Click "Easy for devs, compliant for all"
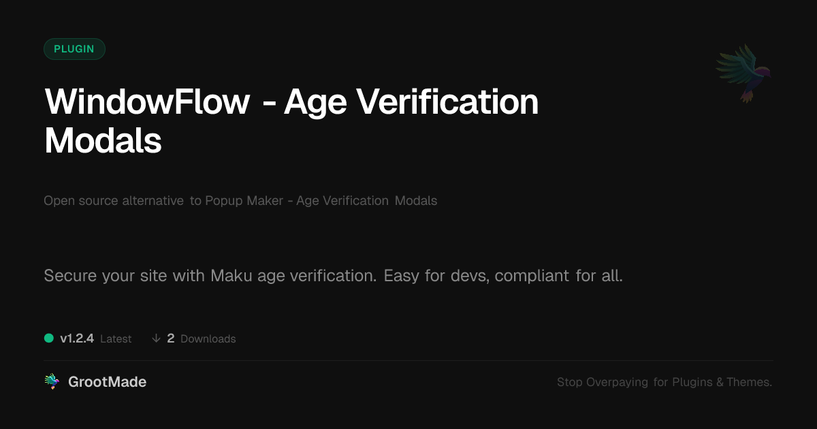 [503, 276]
